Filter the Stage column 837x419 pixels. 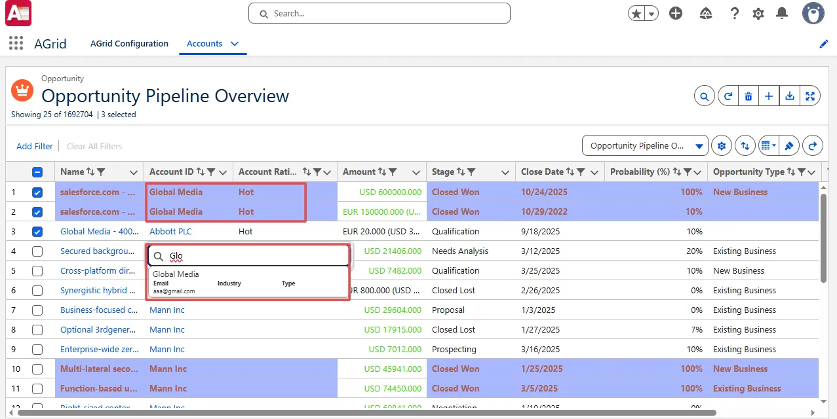(x=471, y=172)
